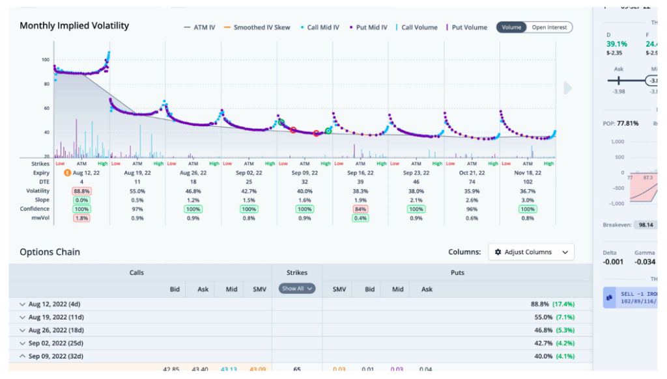Click the gear icon in Adjust Columns

498,252
